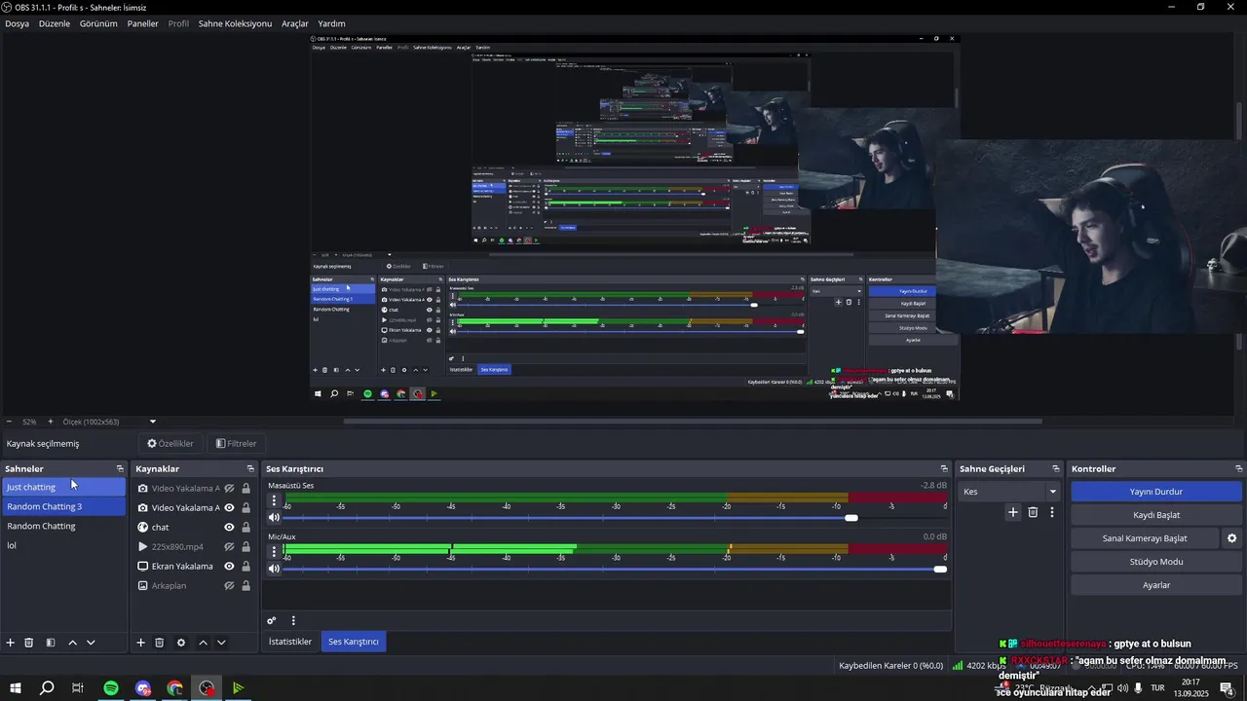The image size is (1247, 701).
Task: Open source properties gear in Kaynaklar toolbar
Action: [181, 643]
